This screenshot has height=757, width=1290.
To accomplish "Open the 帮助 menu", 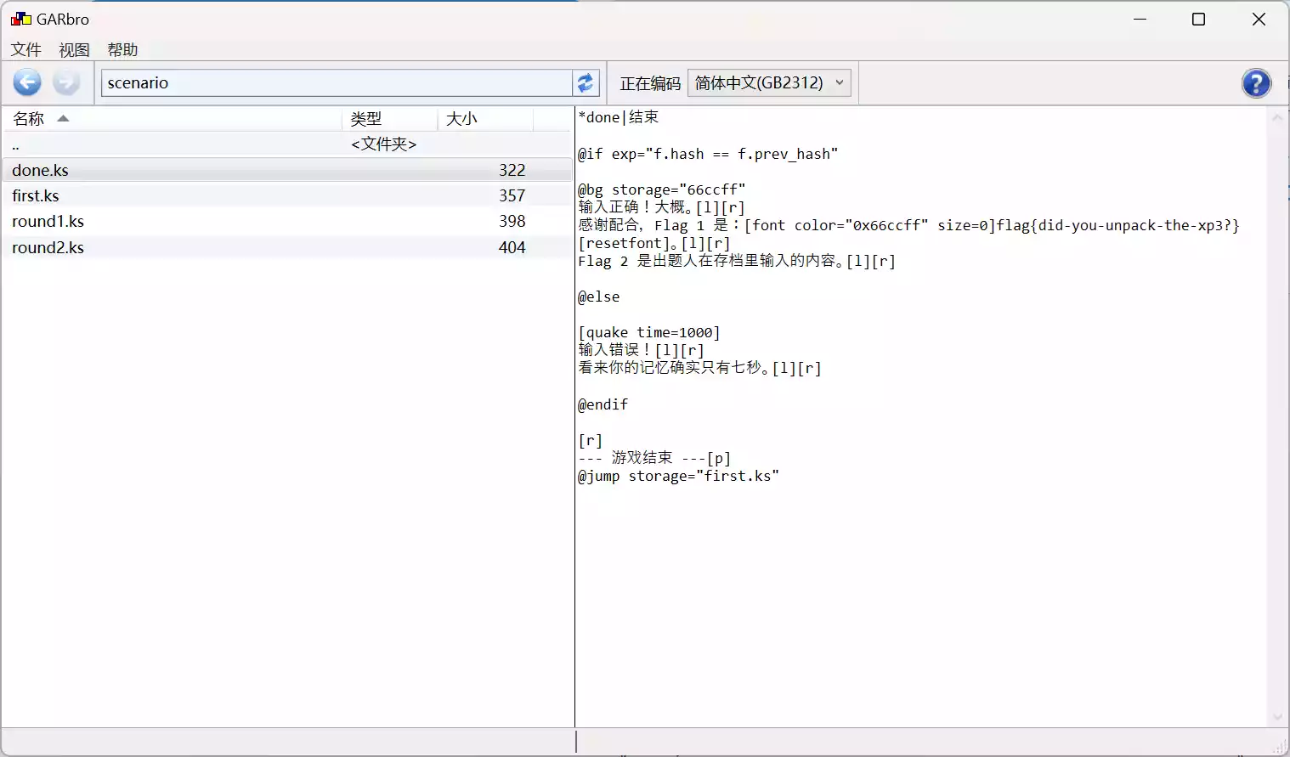I will [122, 49].
